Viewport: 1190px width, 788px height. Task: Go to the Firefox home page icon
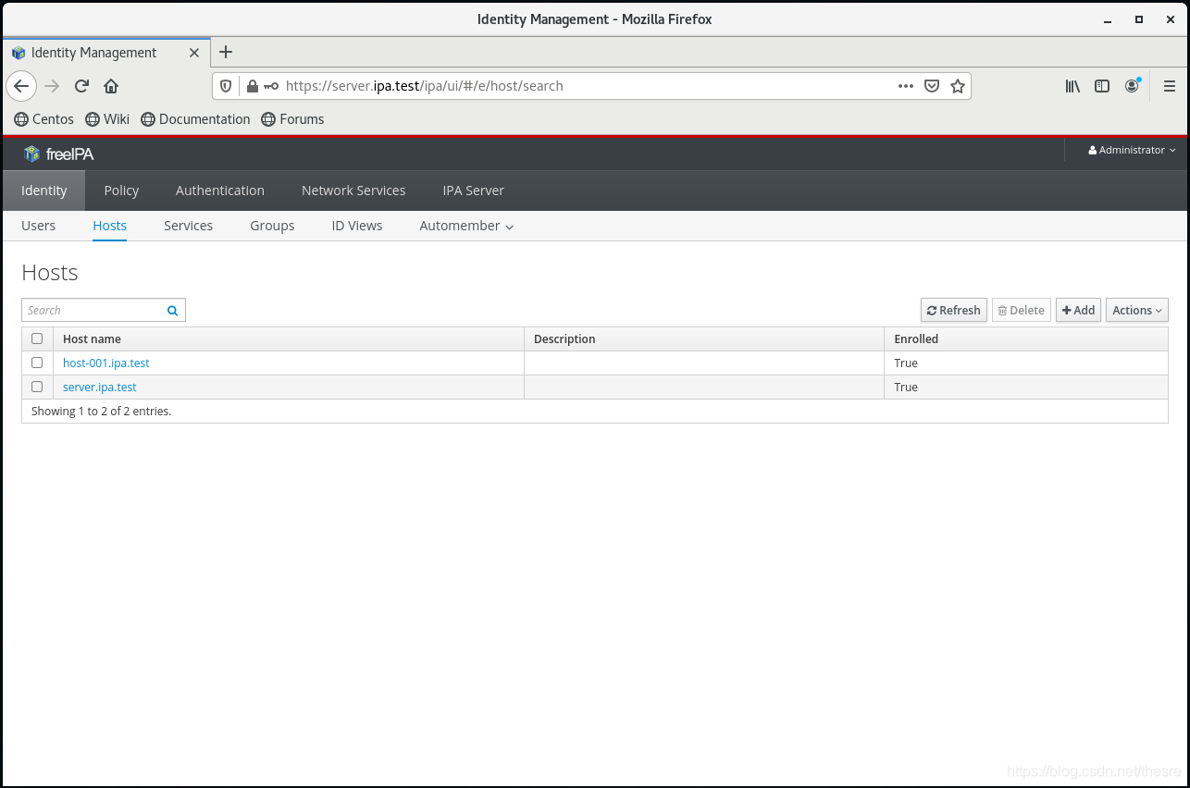coord(111,86)
